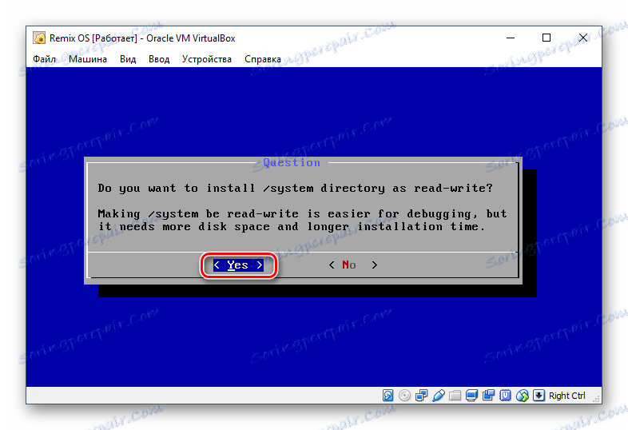
Task: Click the display monitor status icon
Action: click(x=472, y=396)
